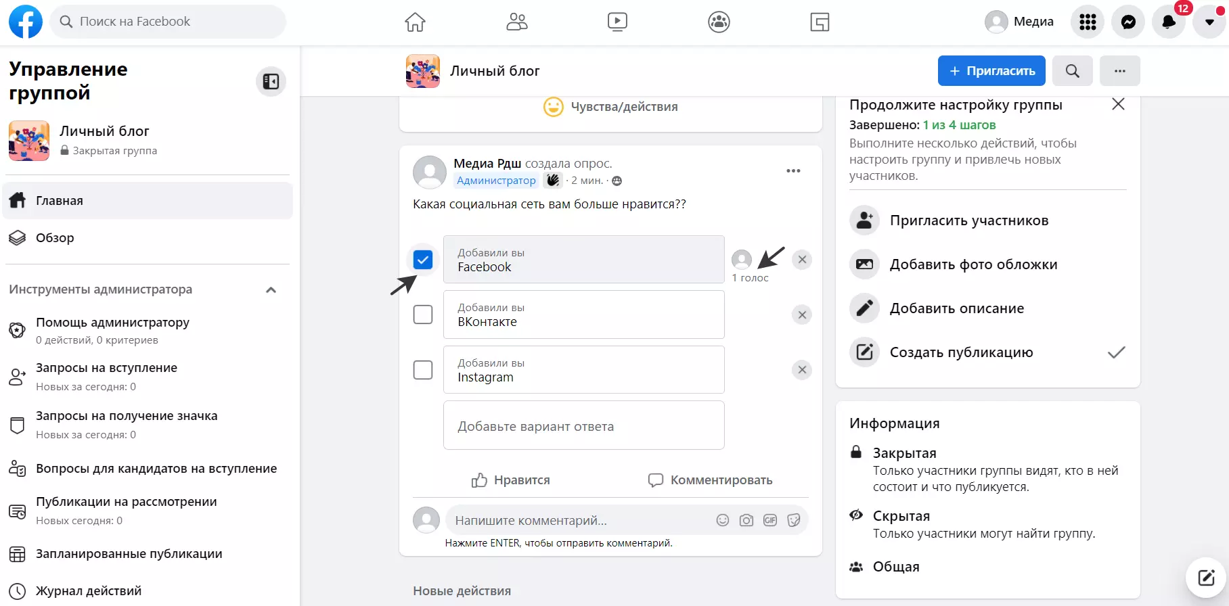The width and height of the screenshot is (1229, 606).
Task: Open Вопросы для кандидатов на вступление
Action: click(x=148, y=469)
